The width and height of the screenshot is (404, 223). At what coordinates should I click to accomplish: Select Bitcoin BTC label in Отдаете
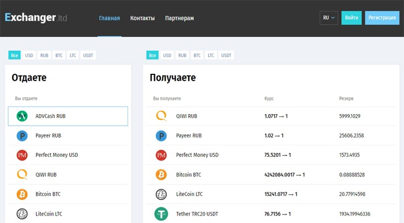coord(48,194)
